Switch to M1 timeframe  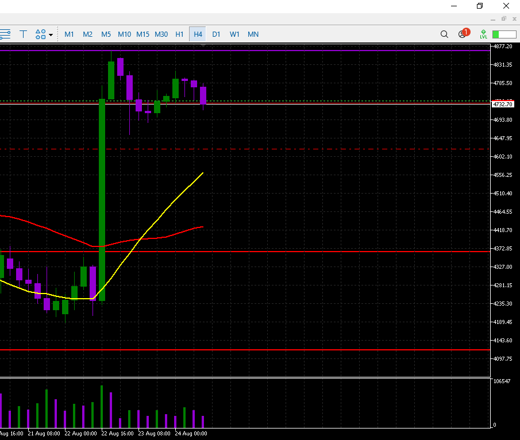pos(69,34)
